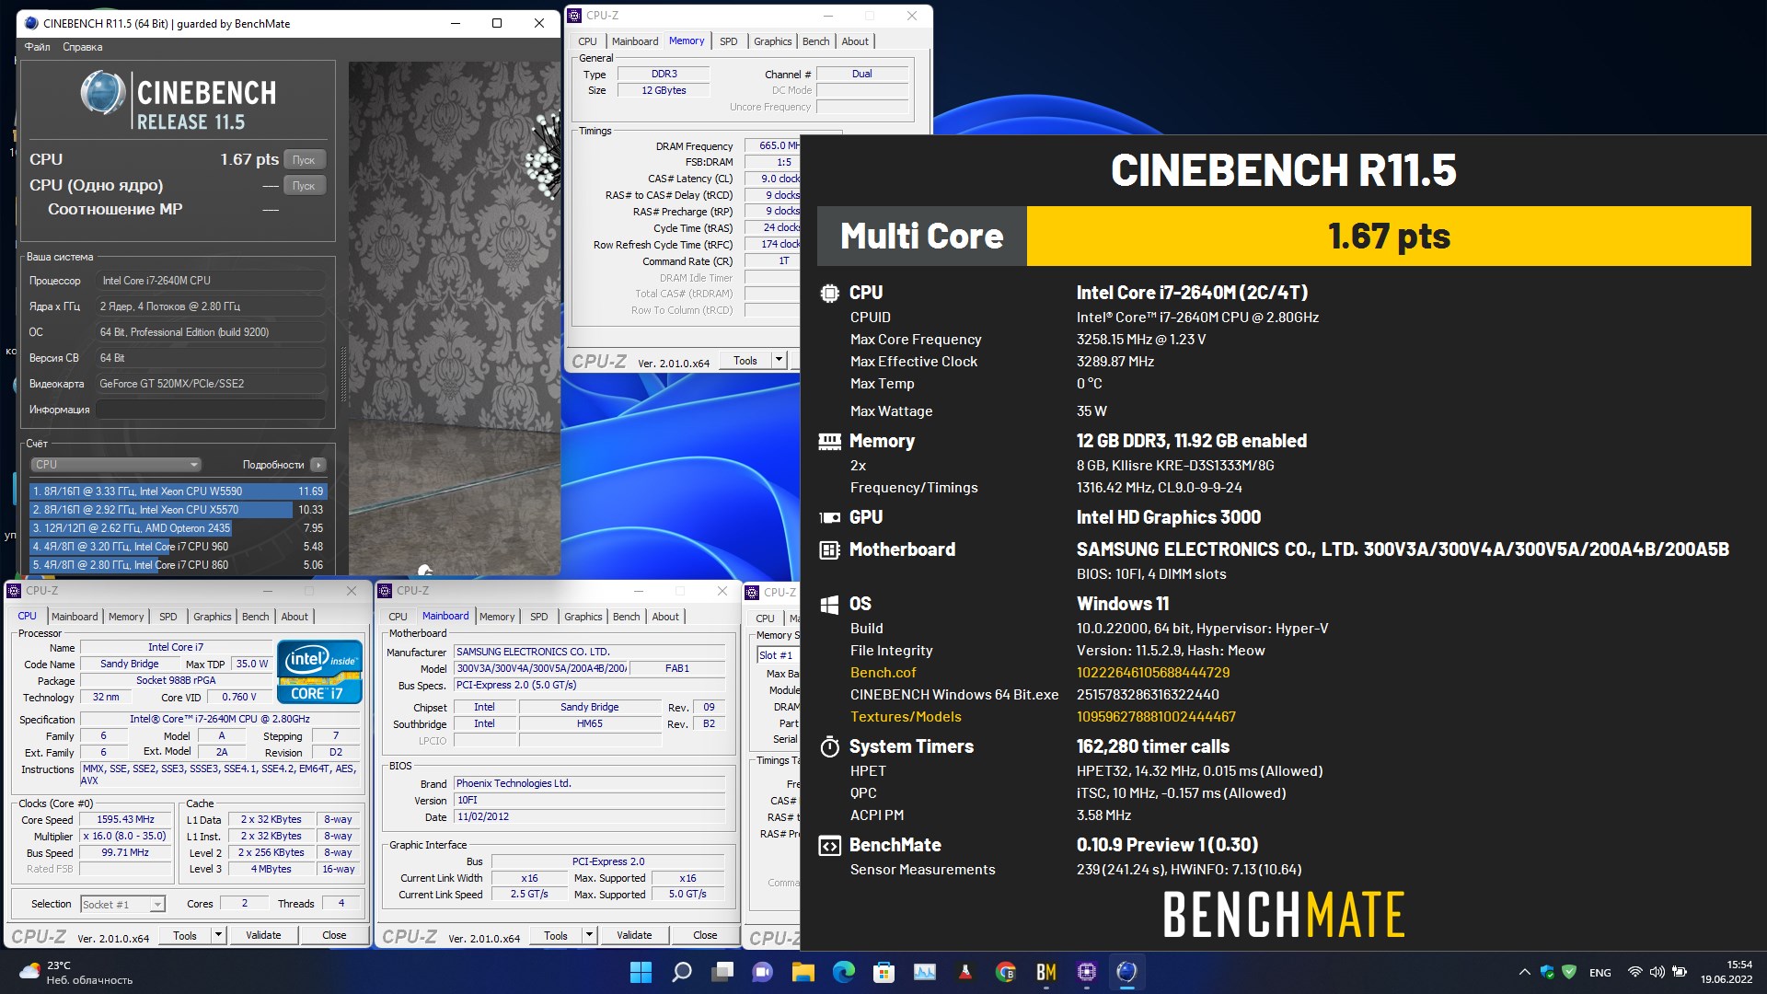
Task: Open About tab in CPU-Z Memory window
Action: [x=855, y=41]
